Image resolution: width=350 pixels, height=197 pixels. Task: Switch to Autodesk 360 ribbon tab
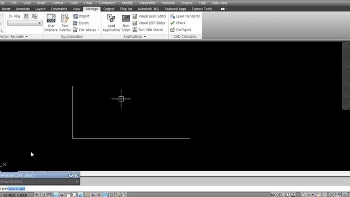[148, 9]
